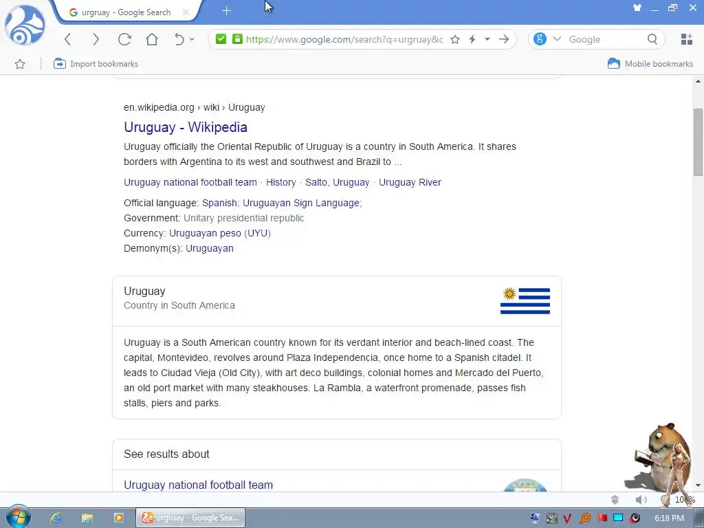Click the en.wikipedia.org breadcrumb text

[x=159, y=107]
